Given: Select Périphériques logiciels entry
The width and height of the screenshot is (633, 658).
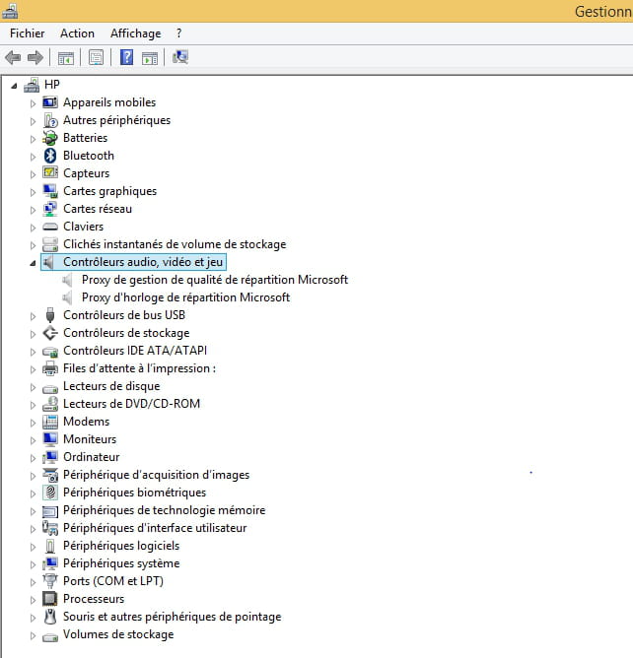Looking at the screenshot, I should click(121, 546).
